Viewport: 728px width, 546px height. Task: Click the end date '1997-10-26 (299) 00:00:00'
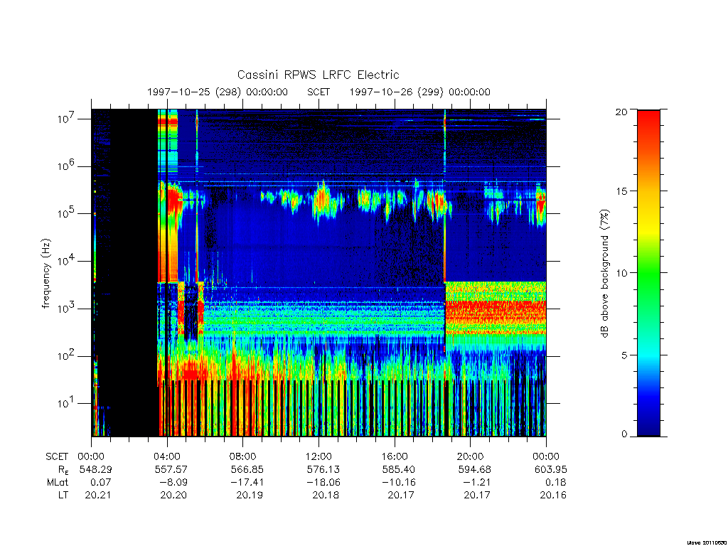419,92
